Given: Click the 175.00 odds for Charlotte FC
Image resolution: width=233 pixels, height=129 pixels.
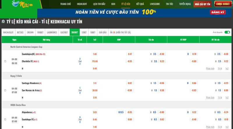Looking at the screenshot, I should [95, 61].
